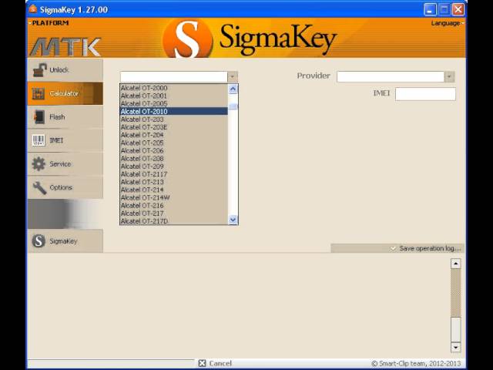Click the Unlock padlock icon
Screen dimensions: 493x370
coord(40,70)
